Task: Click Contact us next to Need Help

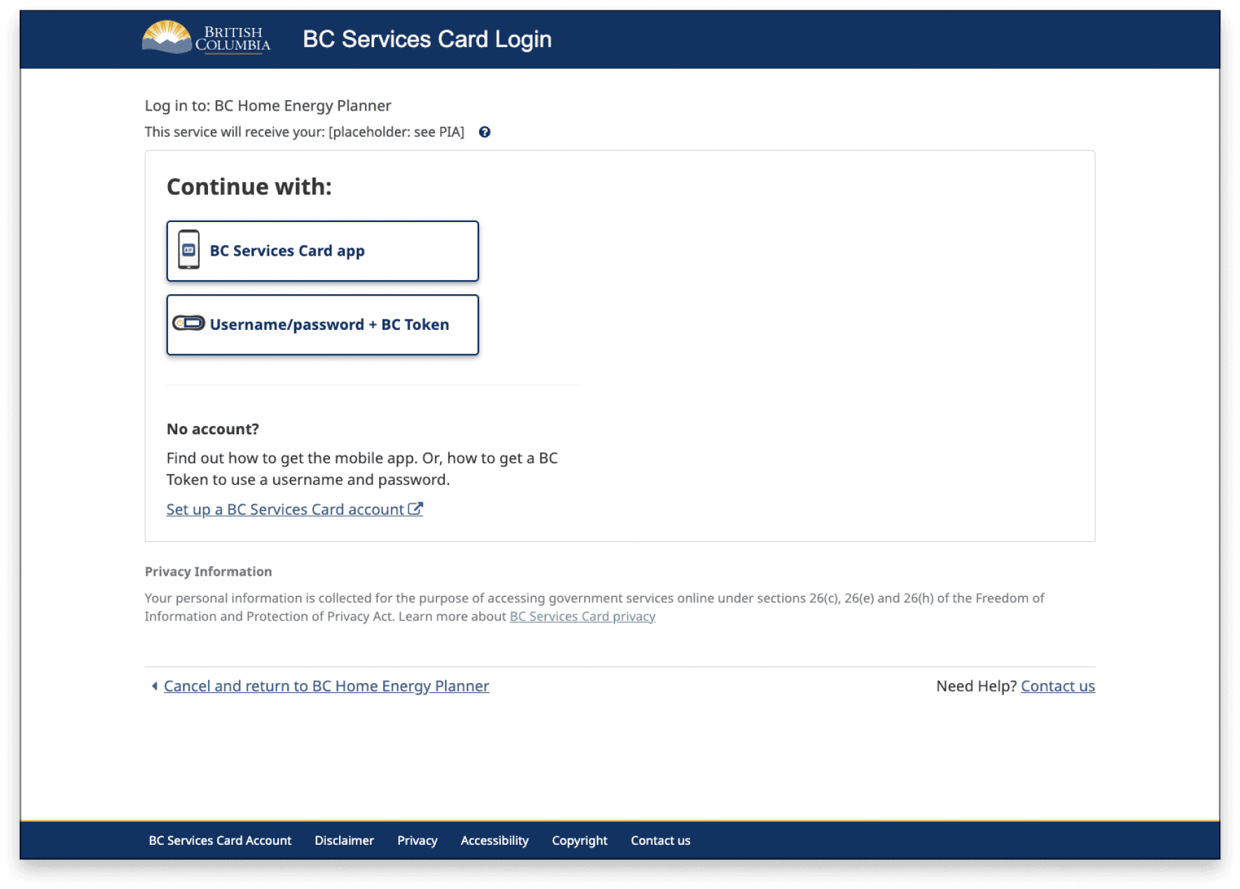Action: tap(1058, 686)
